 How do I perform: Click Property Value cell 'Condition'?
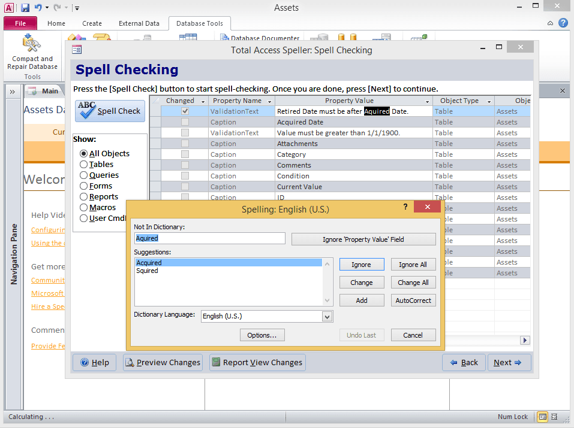coord(354,176)
